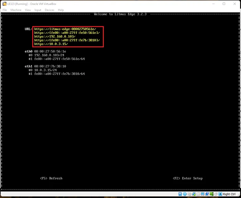Click the greyed USB status icon
This screenshot has width=241, height=198.
198,194
